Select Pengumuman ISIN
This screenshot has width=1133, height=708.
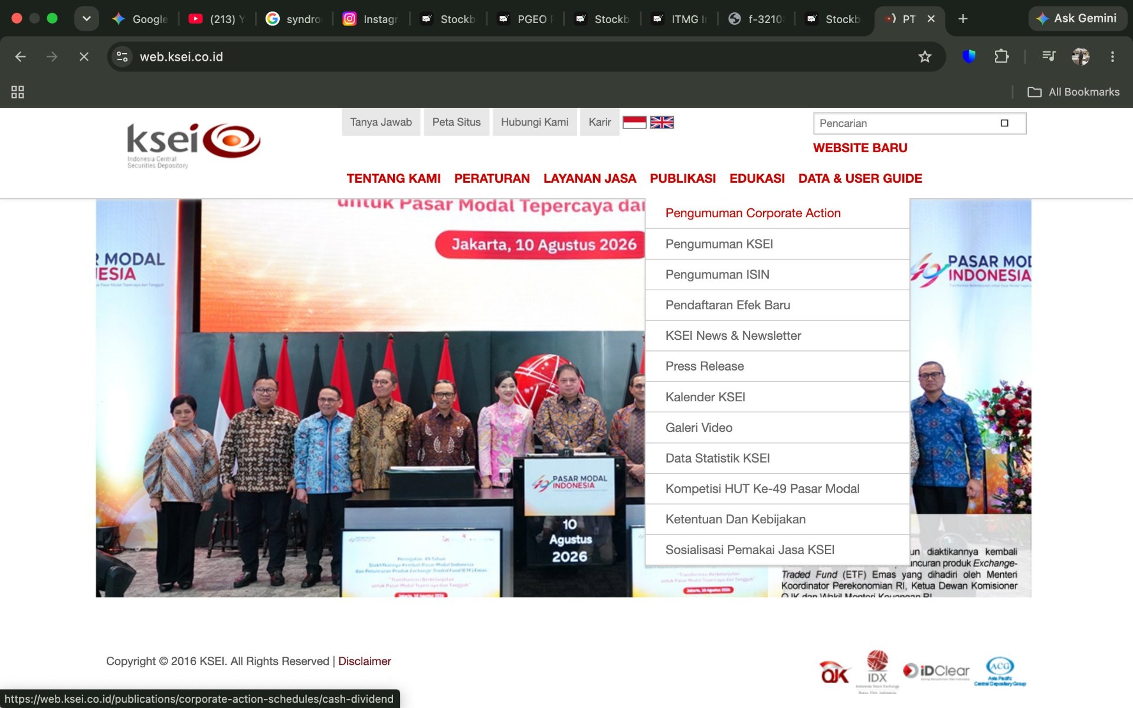coord(777,274)
